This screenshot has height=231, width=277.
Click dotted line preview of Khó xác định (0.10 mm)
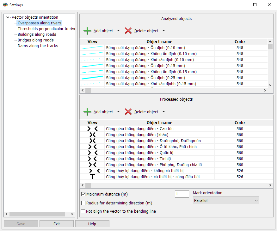[x=92, y=59]
